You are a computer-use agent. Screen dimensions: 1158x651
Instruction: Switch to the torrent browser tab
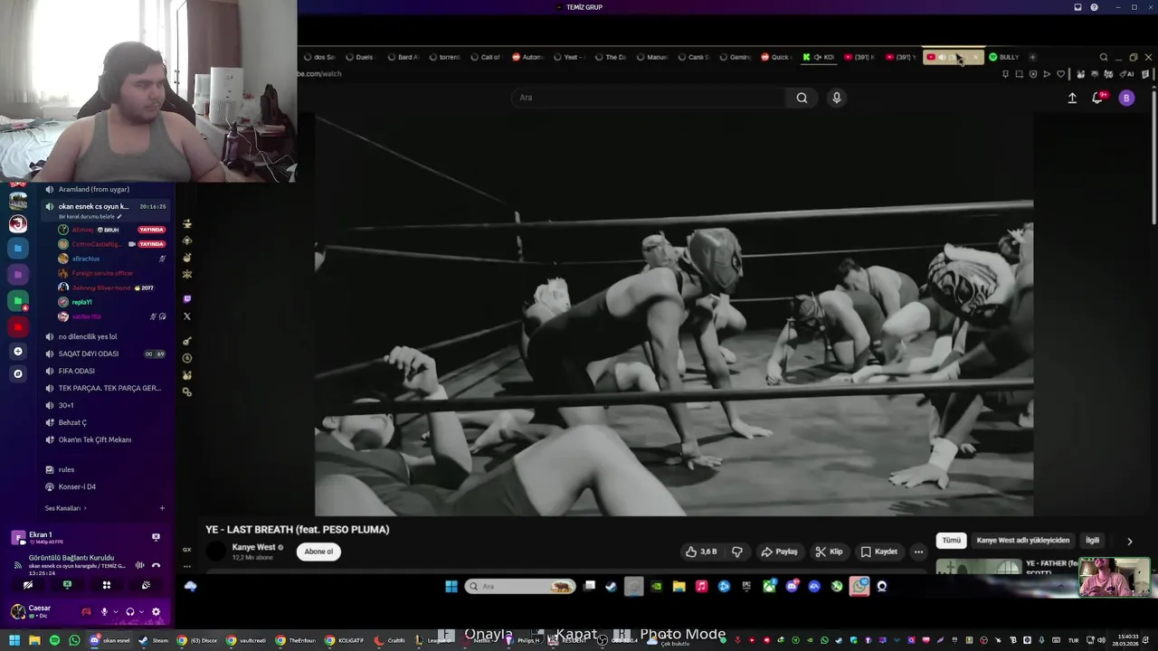[x=444, y=57]
